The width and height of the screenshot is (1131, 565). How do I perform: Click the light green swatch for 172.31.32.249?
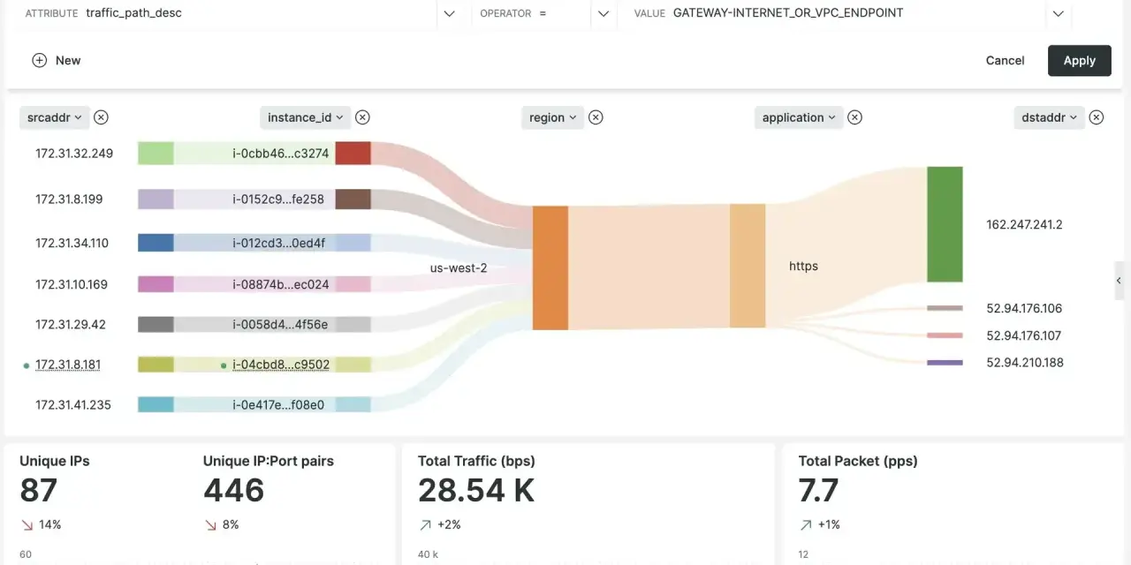[x=156, y=153]
